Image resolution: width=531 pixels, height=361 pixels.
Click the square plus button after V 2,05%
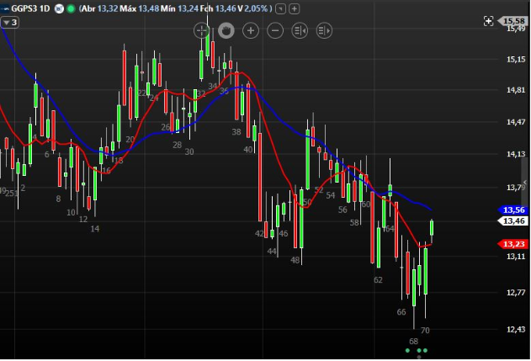click(295, 8)
